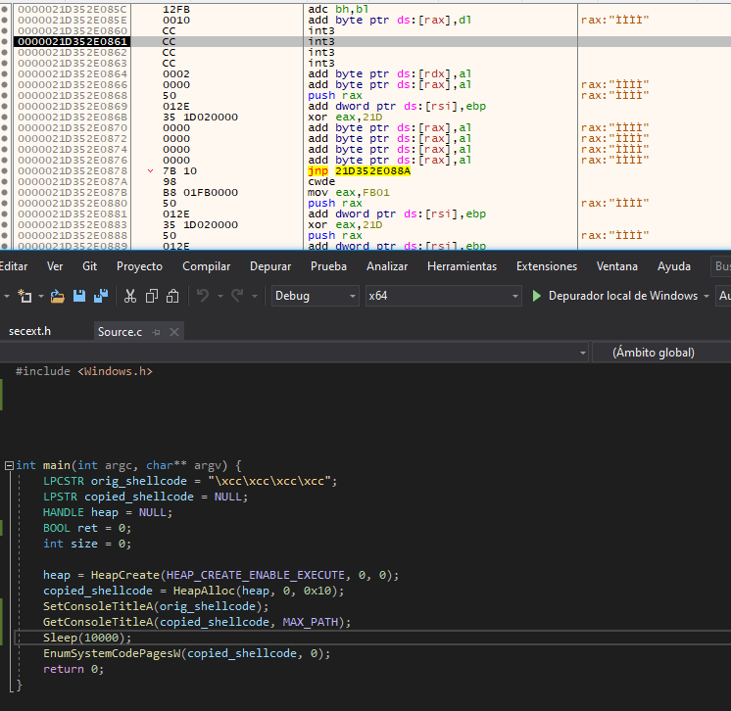Viewport: 731px width, 711px height.
Task: Click the red jump arrow at 7B 10
Action: [151, 171]
